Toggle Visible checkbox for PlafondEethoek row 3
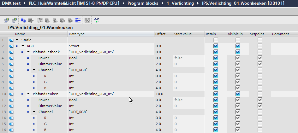This screenshot has height=133, width=298. (x=238, y=52)
